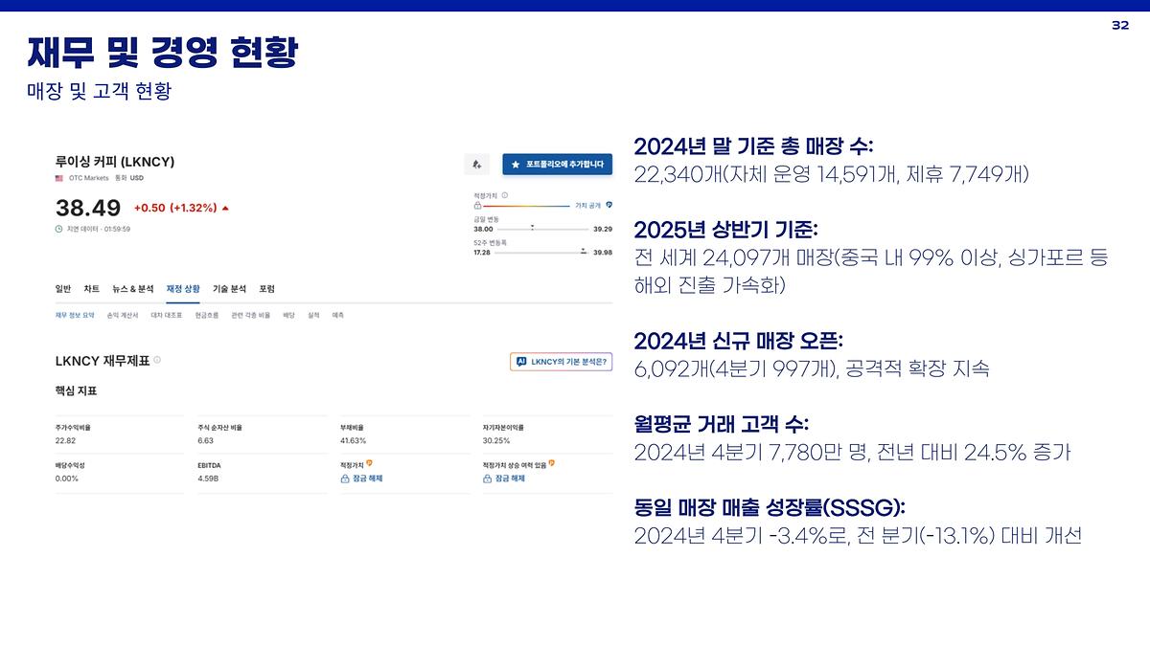Add stock with 포트폴리오에 추가합니다 button
Viewport: 1150px width, 646px height.
[557, 165]
